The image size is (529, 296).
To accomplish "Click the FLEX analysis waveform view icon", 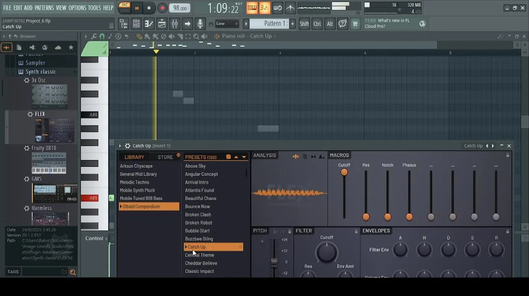I will (295, 156).
